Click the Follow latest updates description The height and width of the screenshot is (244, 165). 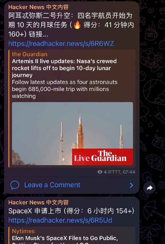point(64,89)
